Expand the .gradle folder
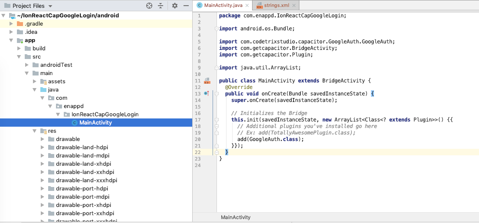 pos(11,24)
